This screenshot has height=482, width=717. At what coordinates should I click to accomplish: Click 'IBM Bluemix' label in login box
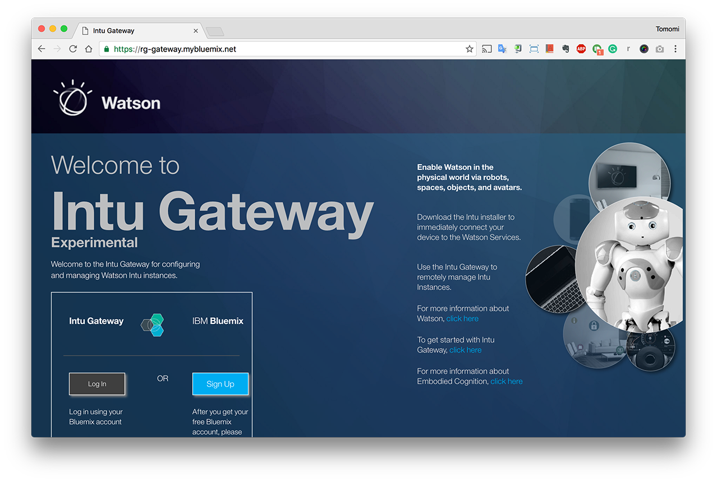click(218, 321)
